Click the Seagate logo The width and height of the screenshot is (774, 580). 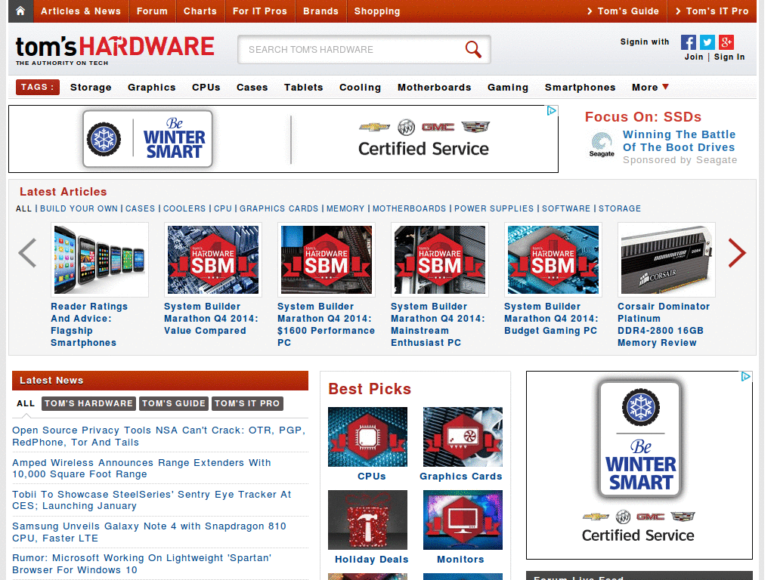click(x=602, y=144)
